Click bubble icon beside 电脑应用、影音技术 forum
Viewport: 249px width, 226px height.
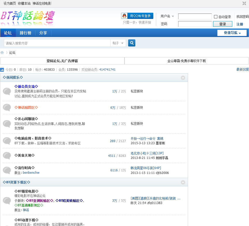click(x=7, y=141)
